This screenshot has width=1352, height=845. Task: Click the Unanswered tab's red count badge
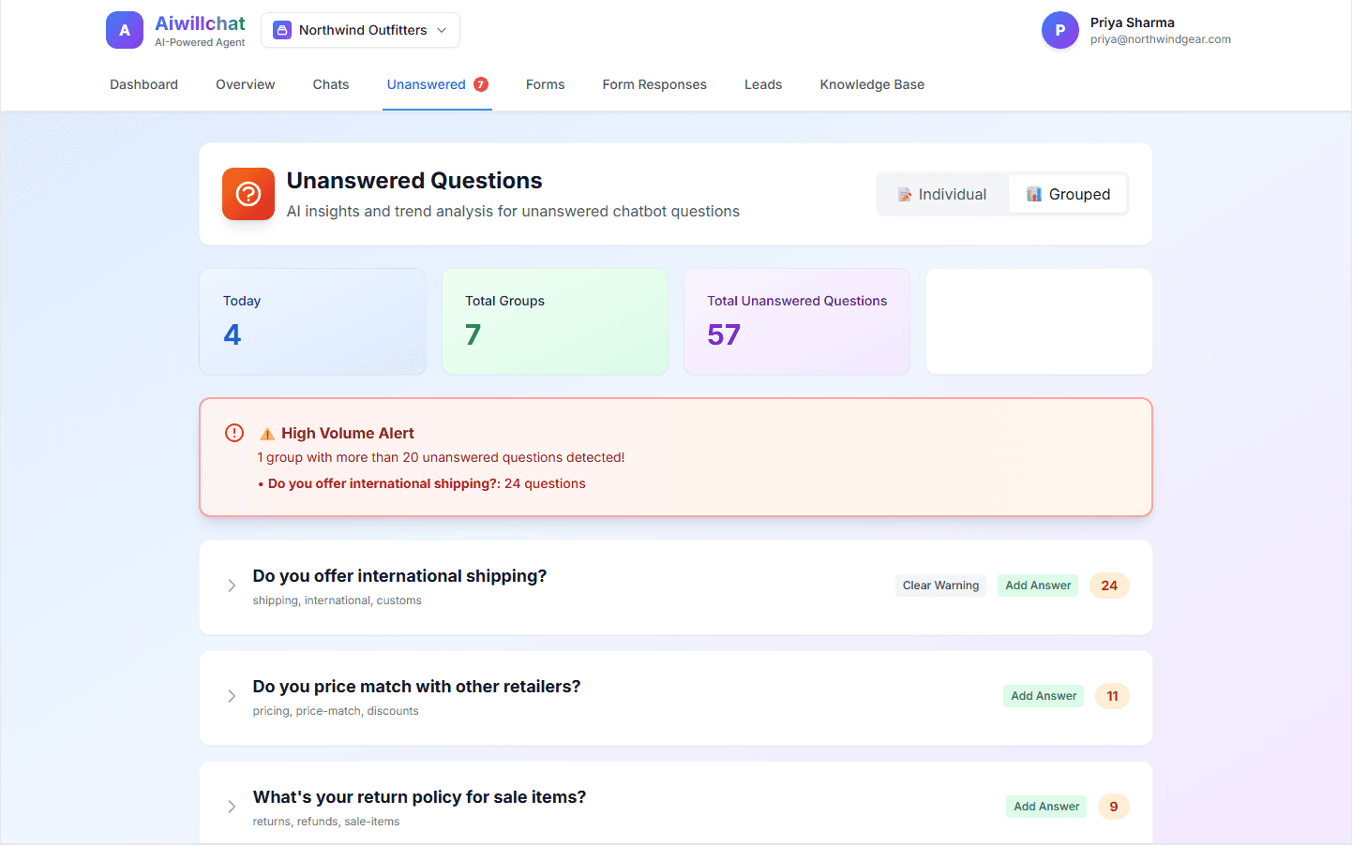481,84
